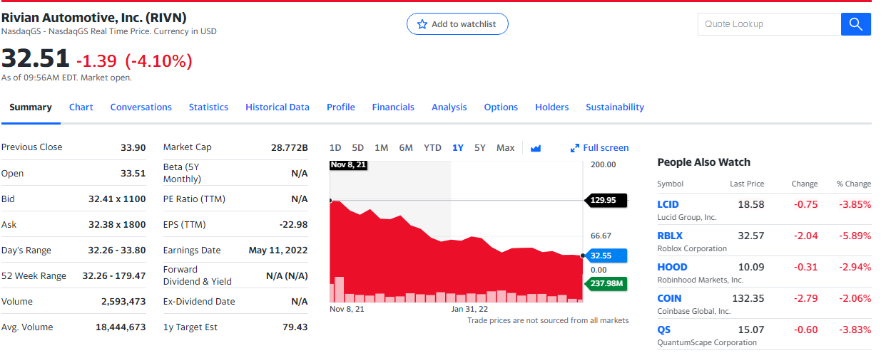Click the Last Price column header
This screenshot has width=886, height=353.
[x=747, y=184]
